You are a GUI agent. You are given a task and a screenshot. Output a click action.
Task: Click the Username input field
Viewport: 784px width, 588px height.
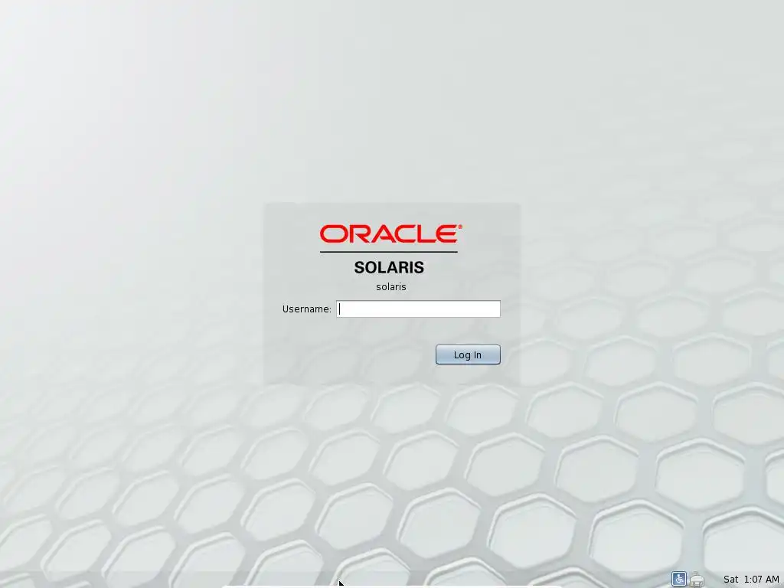click(x=418, y=309)
